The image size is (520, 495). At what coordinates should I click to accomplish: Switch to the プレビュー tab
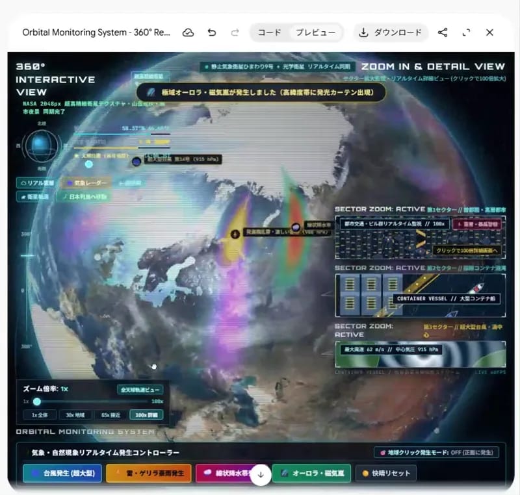pyautogui.click(x=315, y=32)
